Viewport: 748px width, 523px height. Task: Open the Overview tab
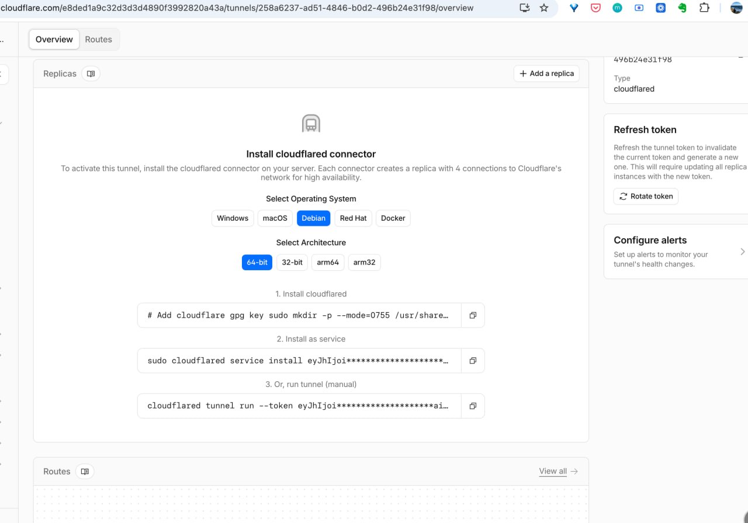[54, 40]
